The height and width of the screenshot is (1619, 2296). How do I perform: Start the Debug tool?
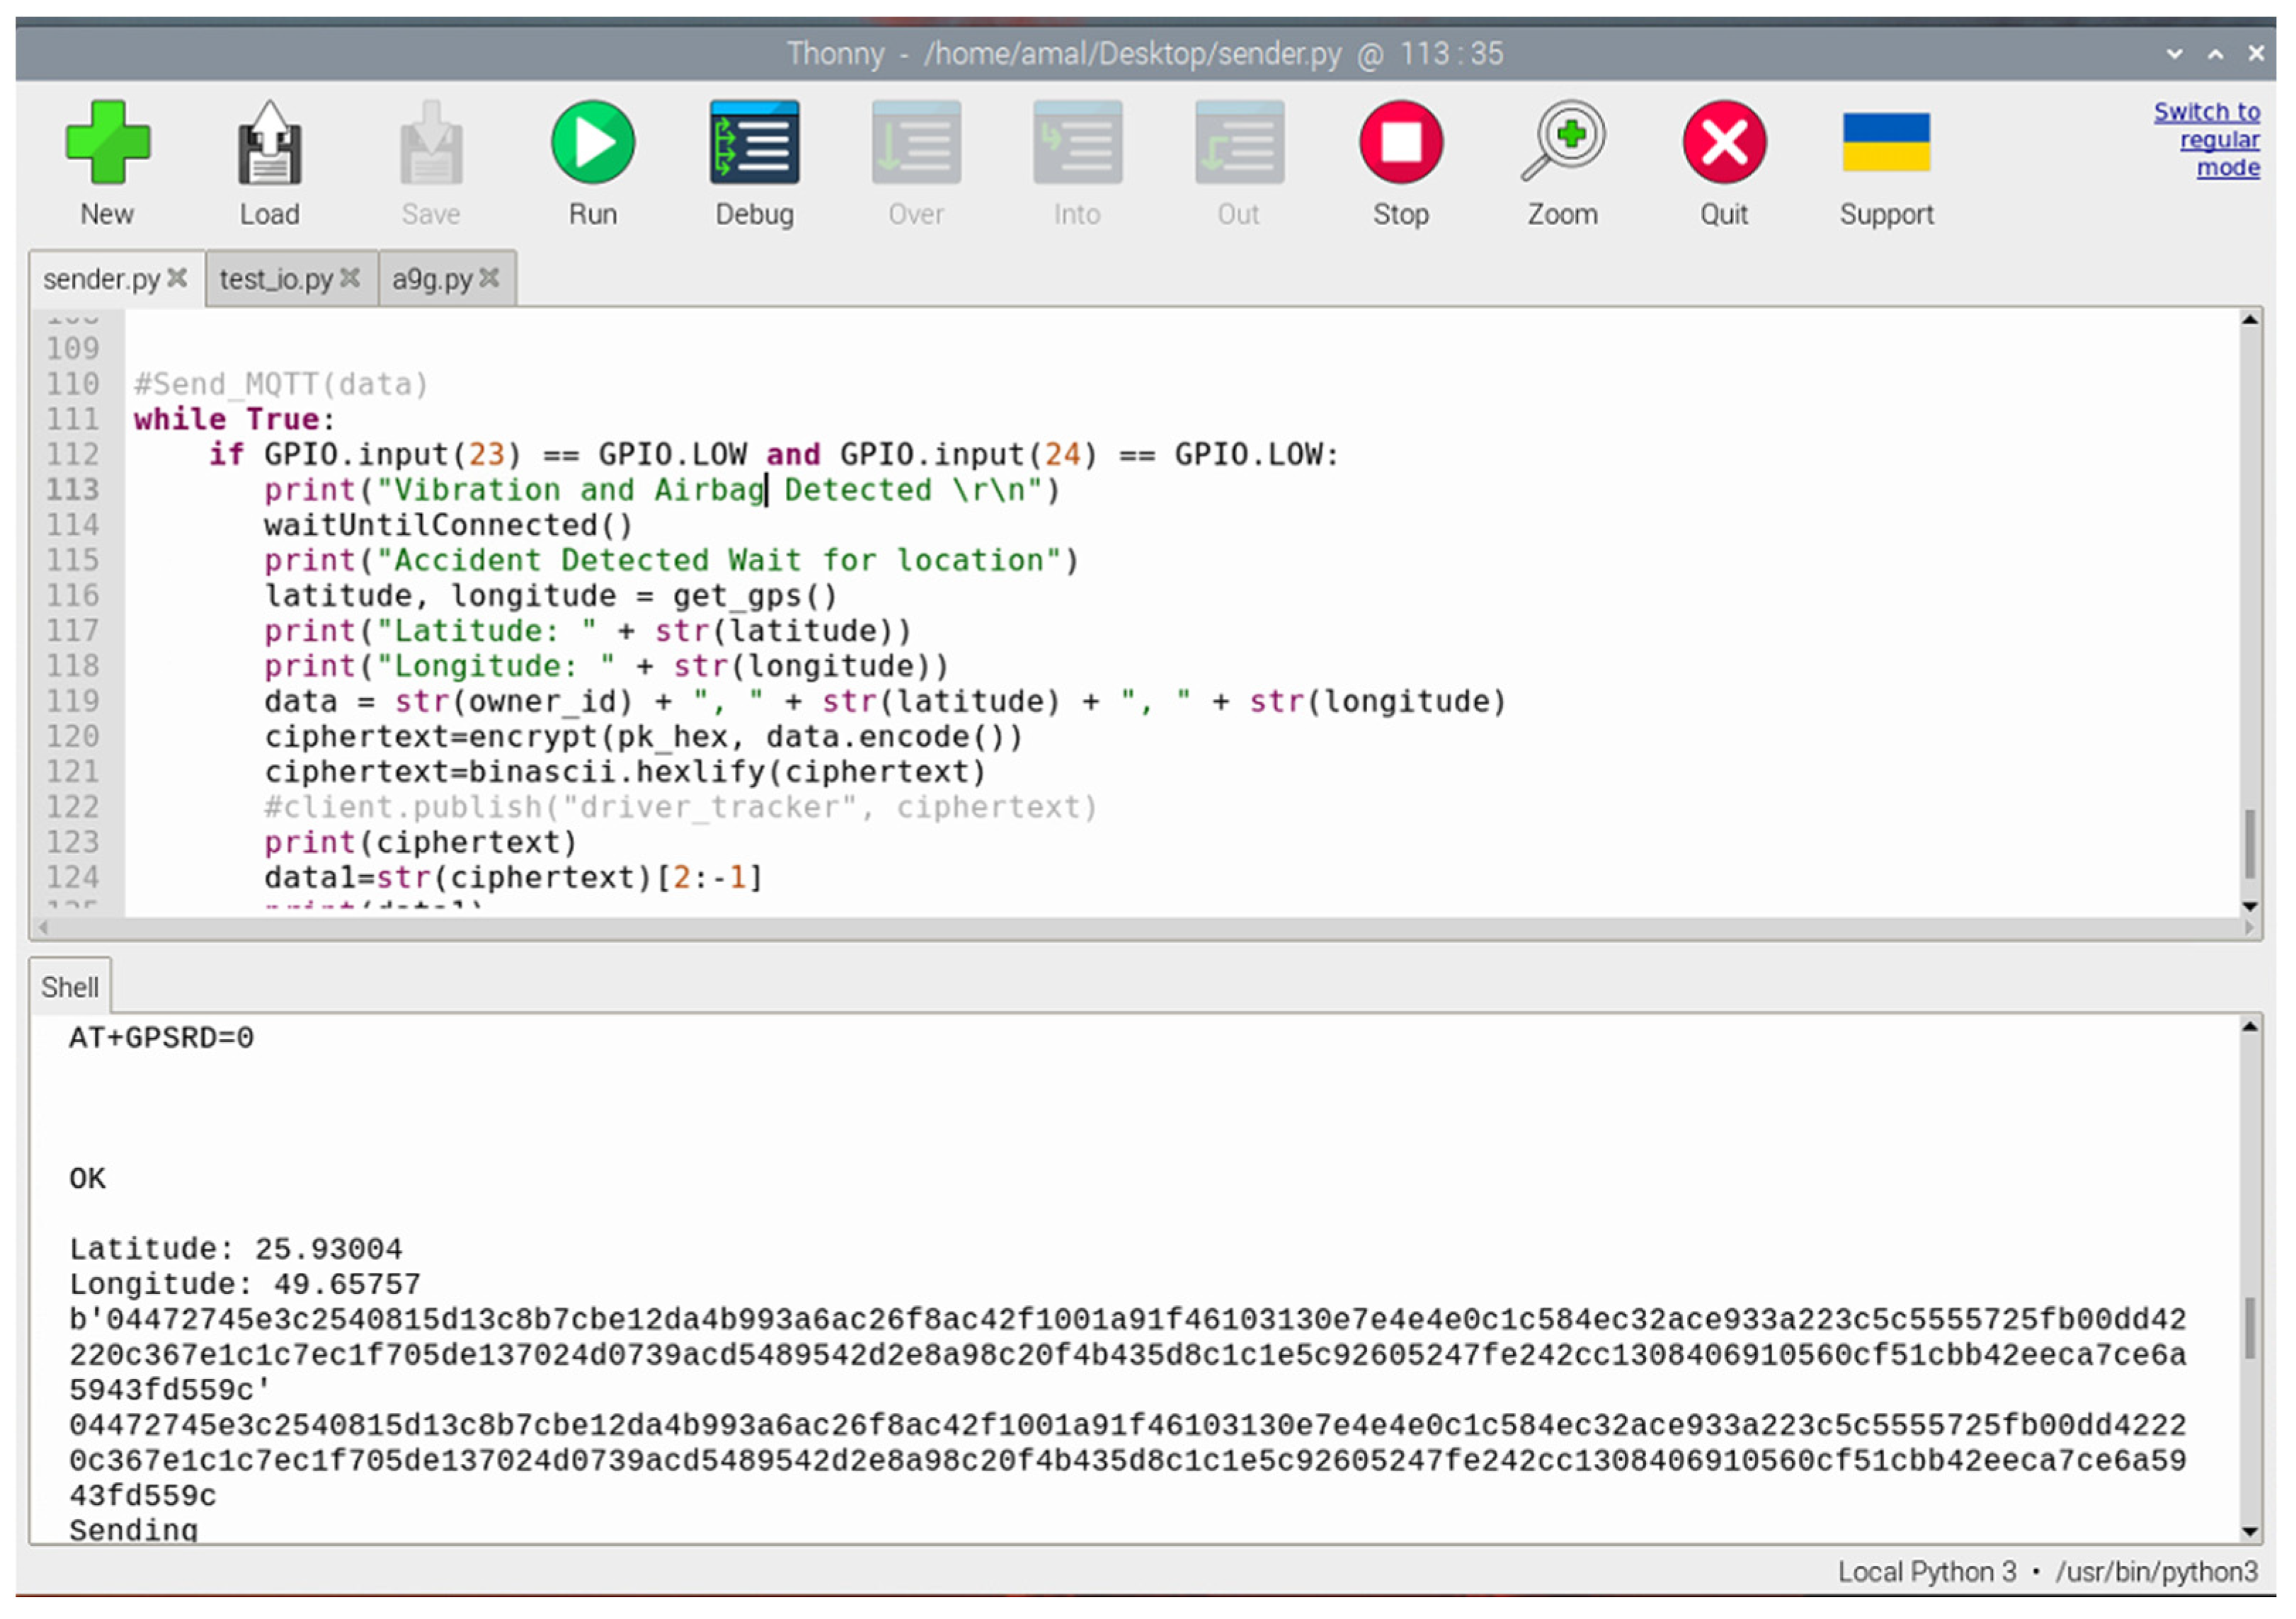click(x=754, y=143)
